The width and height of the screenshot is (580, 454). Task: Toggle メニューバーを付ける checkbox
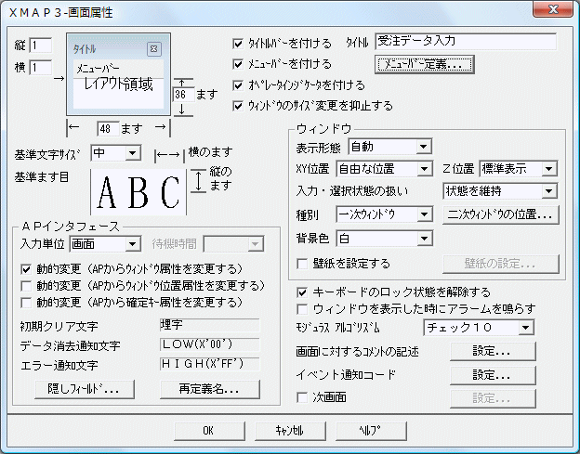pyautogui.click(x=238, y=64)
